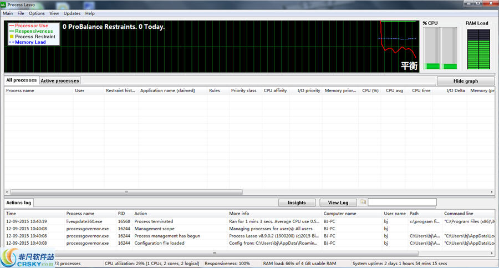The height and width of the screenshot is (268, 499).
Task: Select 'Process management has begun' entry
Action: [x=167, y=236]
